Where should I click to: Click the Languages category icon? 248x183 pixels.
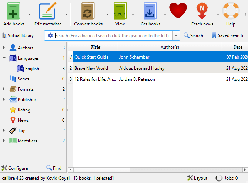13,58
